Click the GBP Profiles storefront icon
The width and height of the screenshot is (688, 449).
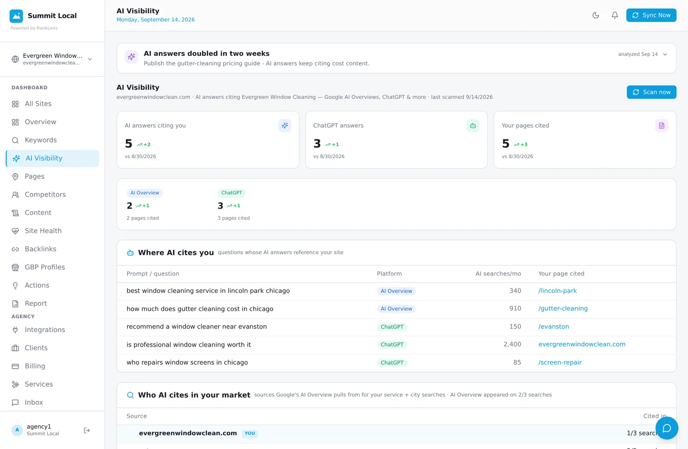15,267
